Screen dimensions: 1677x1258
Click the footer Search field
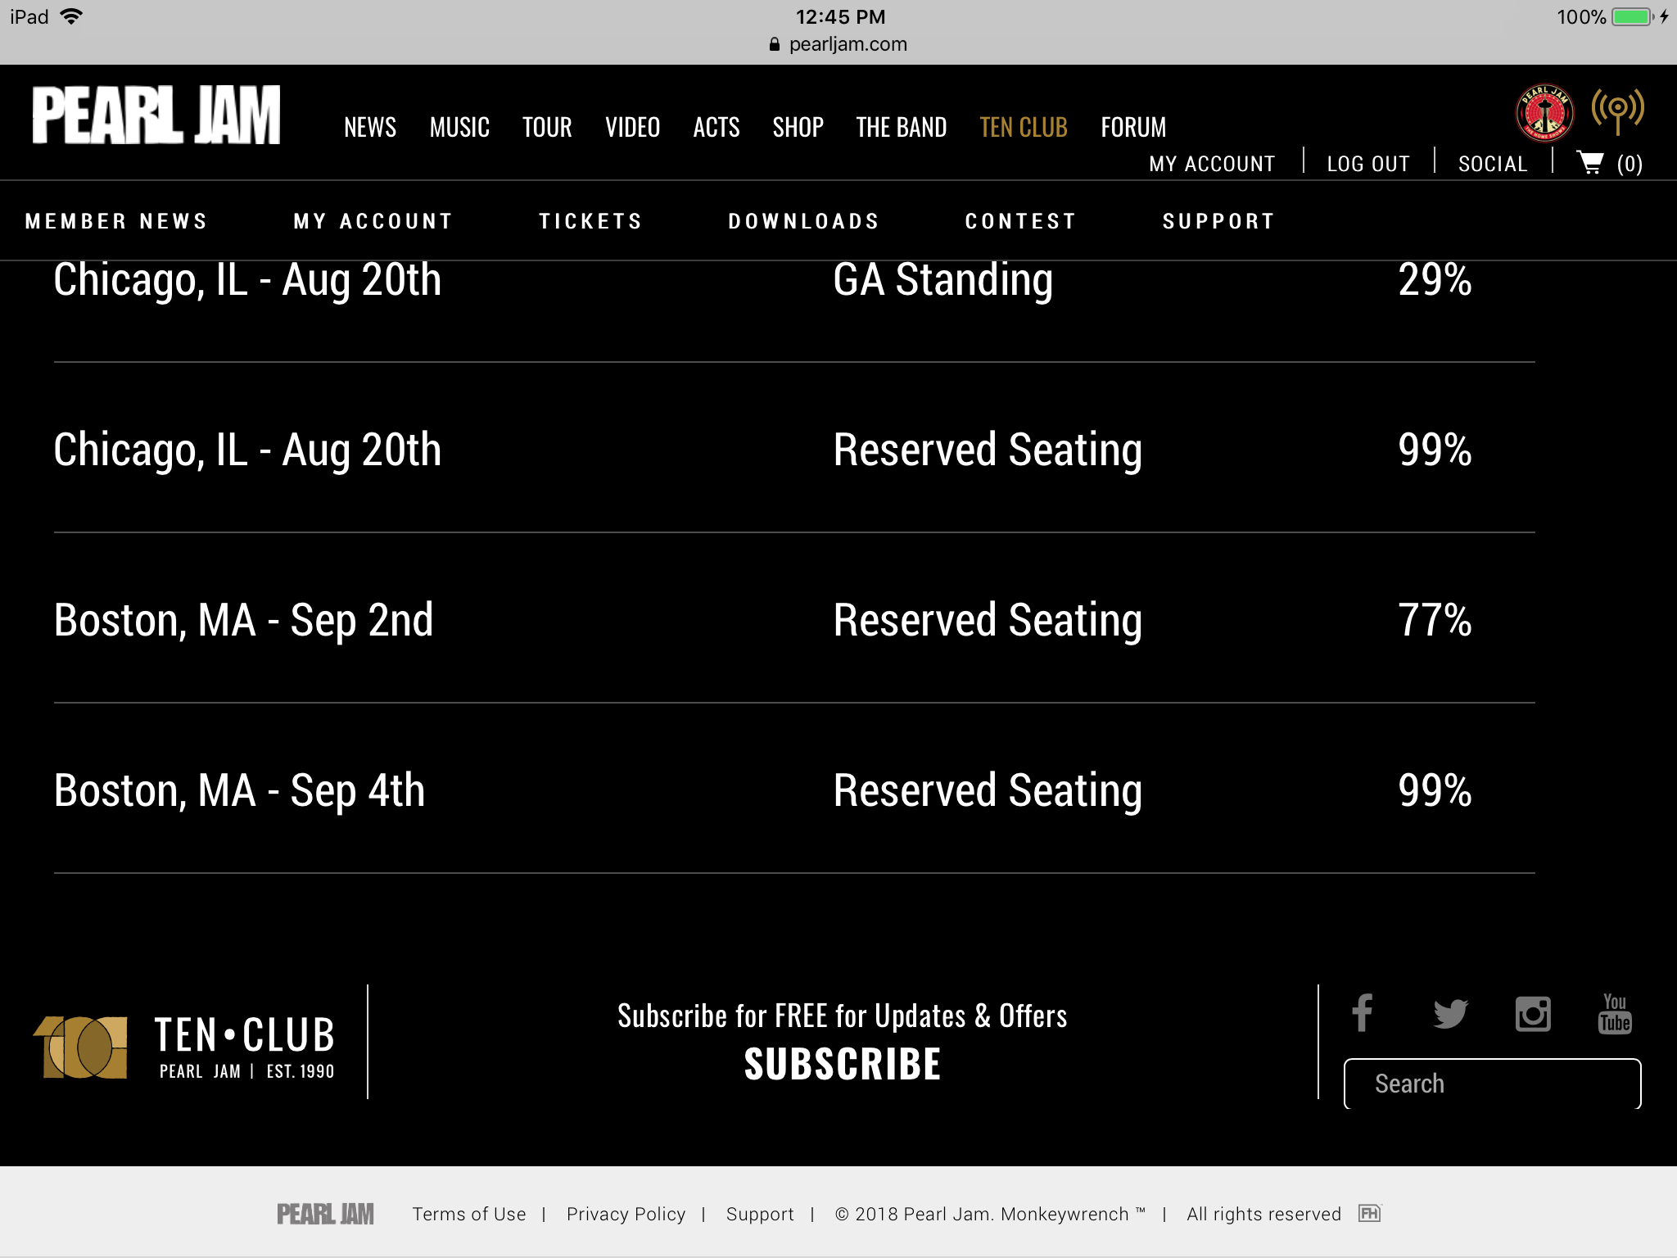click(1492, 1084)
